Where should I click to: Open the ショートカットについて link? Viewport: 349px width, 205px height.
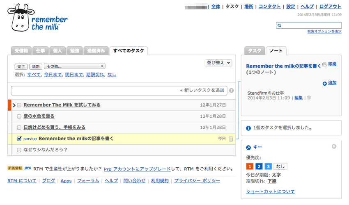click(x=271, y=191)
